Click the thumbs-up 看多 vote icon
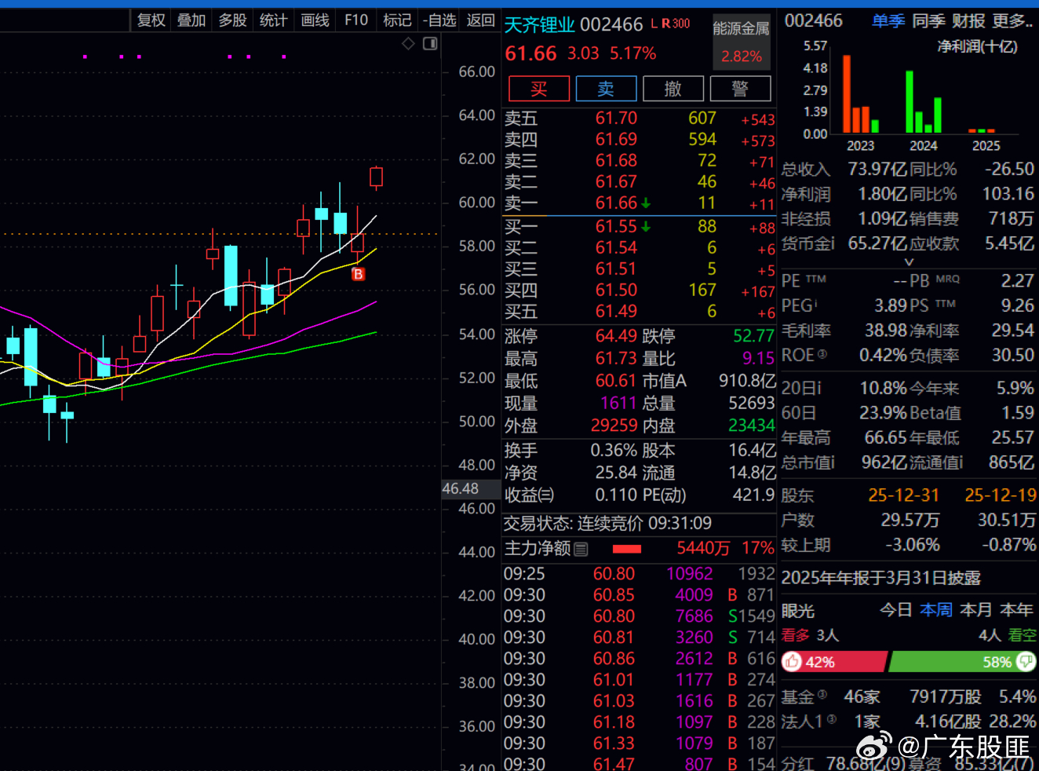Viewport: 1039px width, 771px height. point(793,662)
